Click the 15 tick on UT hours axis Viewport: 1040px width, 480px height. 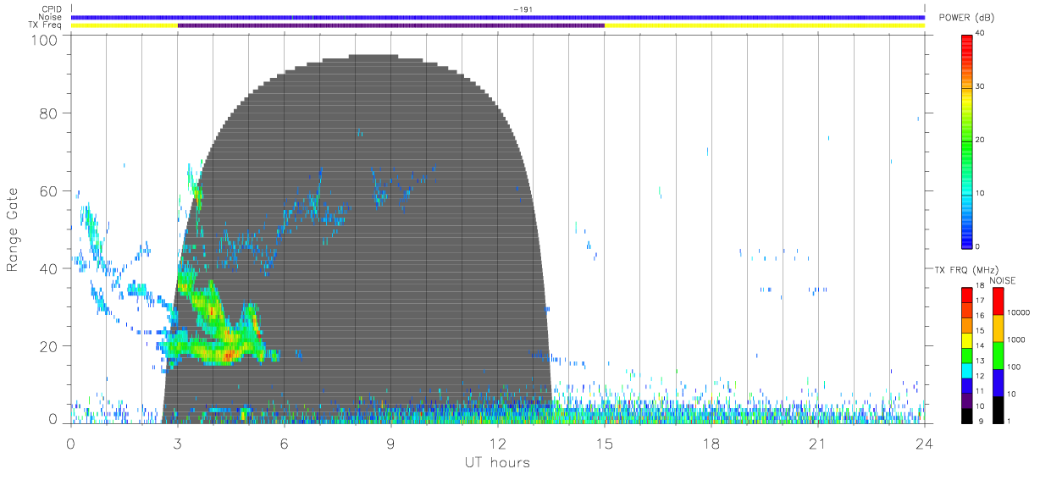pyautogui.click(x=605, y=443)
